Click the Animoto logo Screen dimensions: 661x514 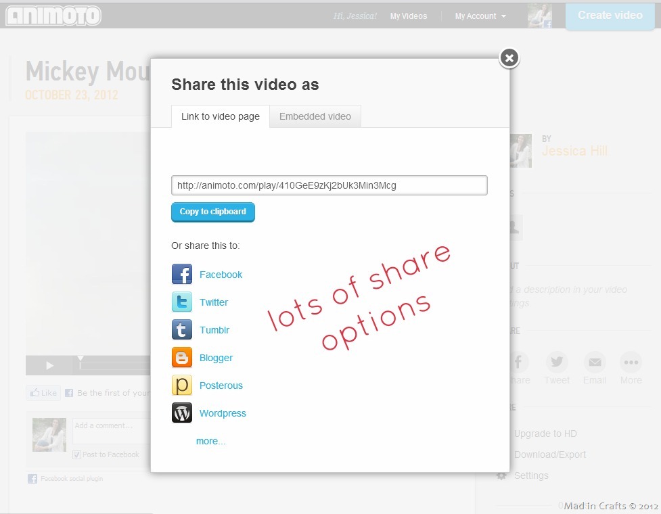pyautogui.click(x=53, y=16)
